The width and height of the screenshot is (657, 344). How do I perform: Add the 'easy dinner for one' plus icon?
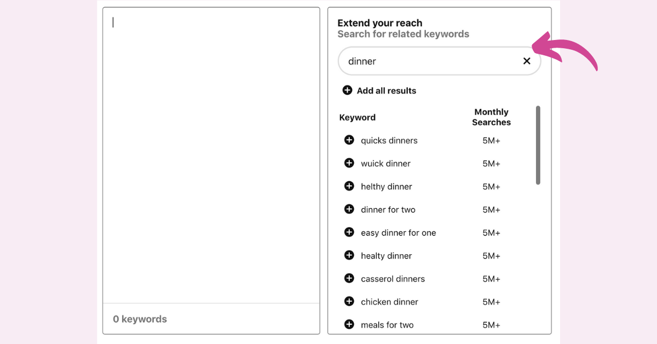(x=349, y=232)
